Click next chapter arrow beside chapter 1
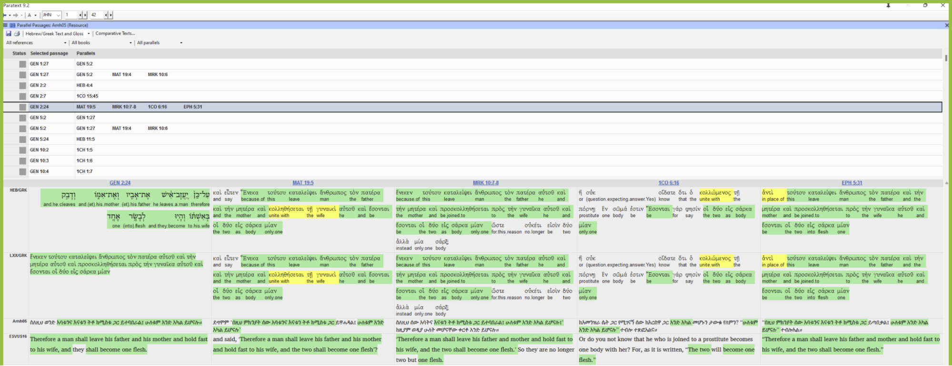 [x=85, y=15]
